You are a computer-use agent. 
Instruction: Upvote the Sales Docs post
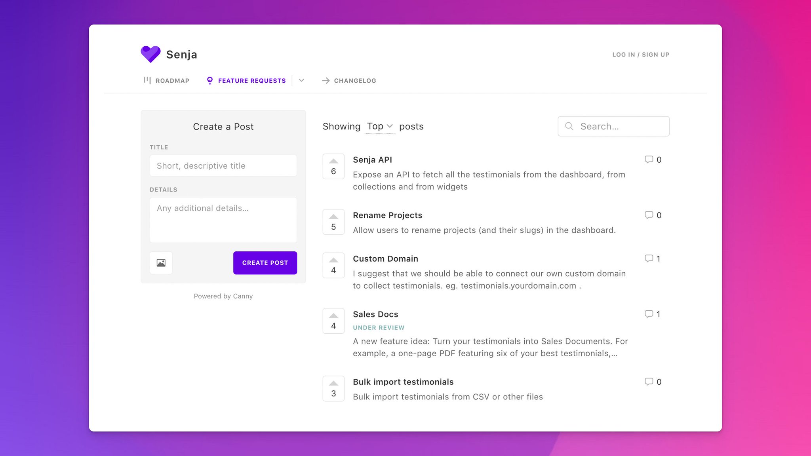pos(333,321)
